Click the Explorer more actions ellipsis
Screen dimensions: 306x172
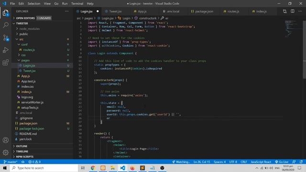(x=67, y=11)
